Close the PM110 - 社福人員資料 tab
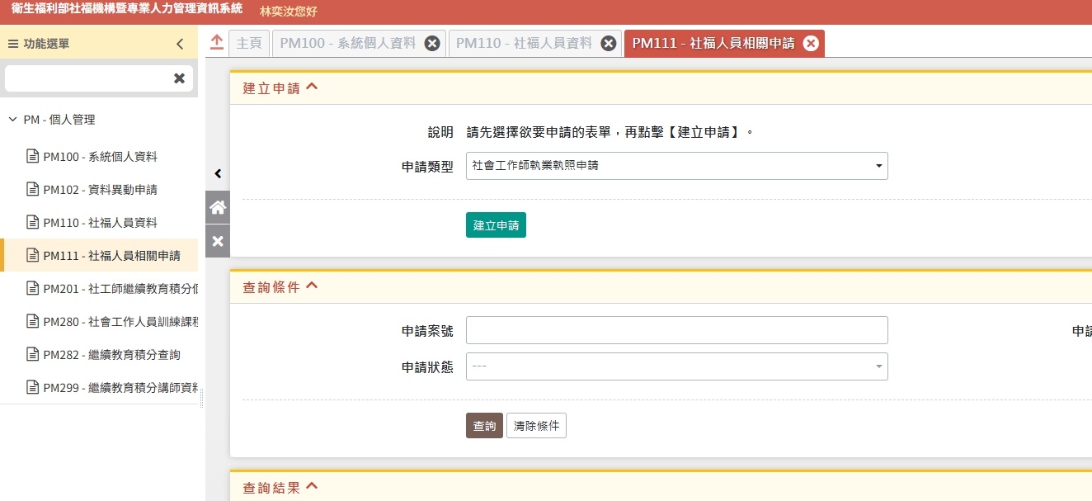This screenshot has width=1092, height=501. pyautogui.click(x=609, y=44)
